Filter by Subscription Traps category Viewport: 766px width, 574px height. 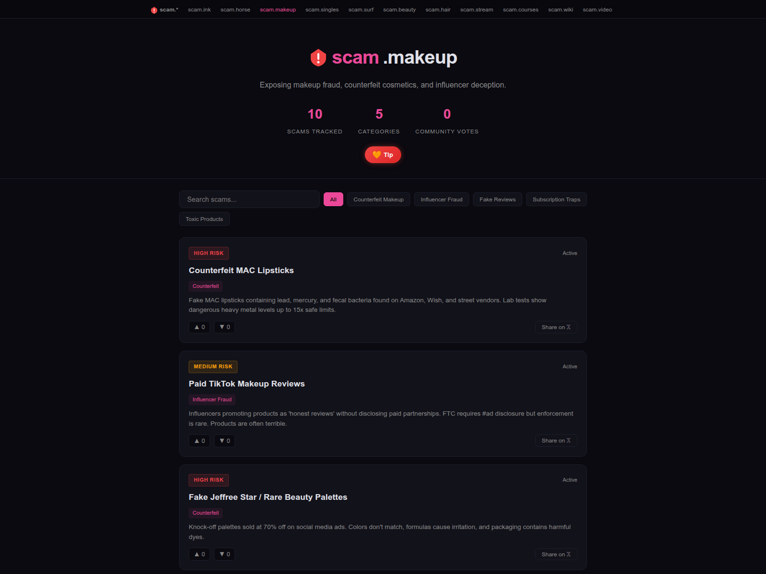click(x=556, y=199)
